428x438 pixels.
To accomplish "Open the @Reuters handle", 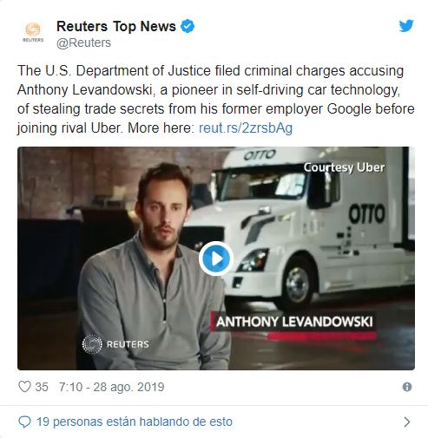I will pyautogui.click(x=83, y=42).
